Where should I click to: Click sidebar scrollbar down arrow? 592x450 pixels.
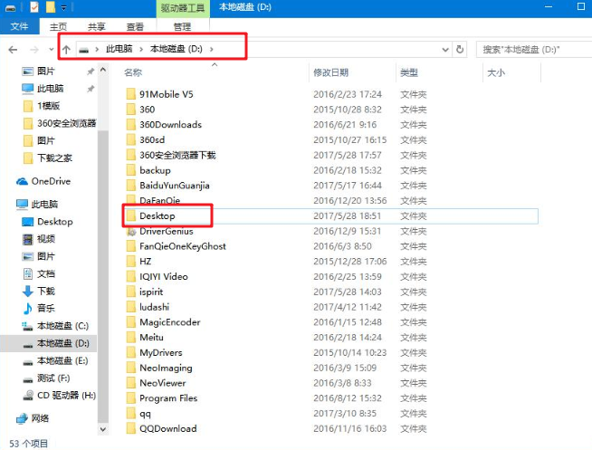tap(102, 429)
